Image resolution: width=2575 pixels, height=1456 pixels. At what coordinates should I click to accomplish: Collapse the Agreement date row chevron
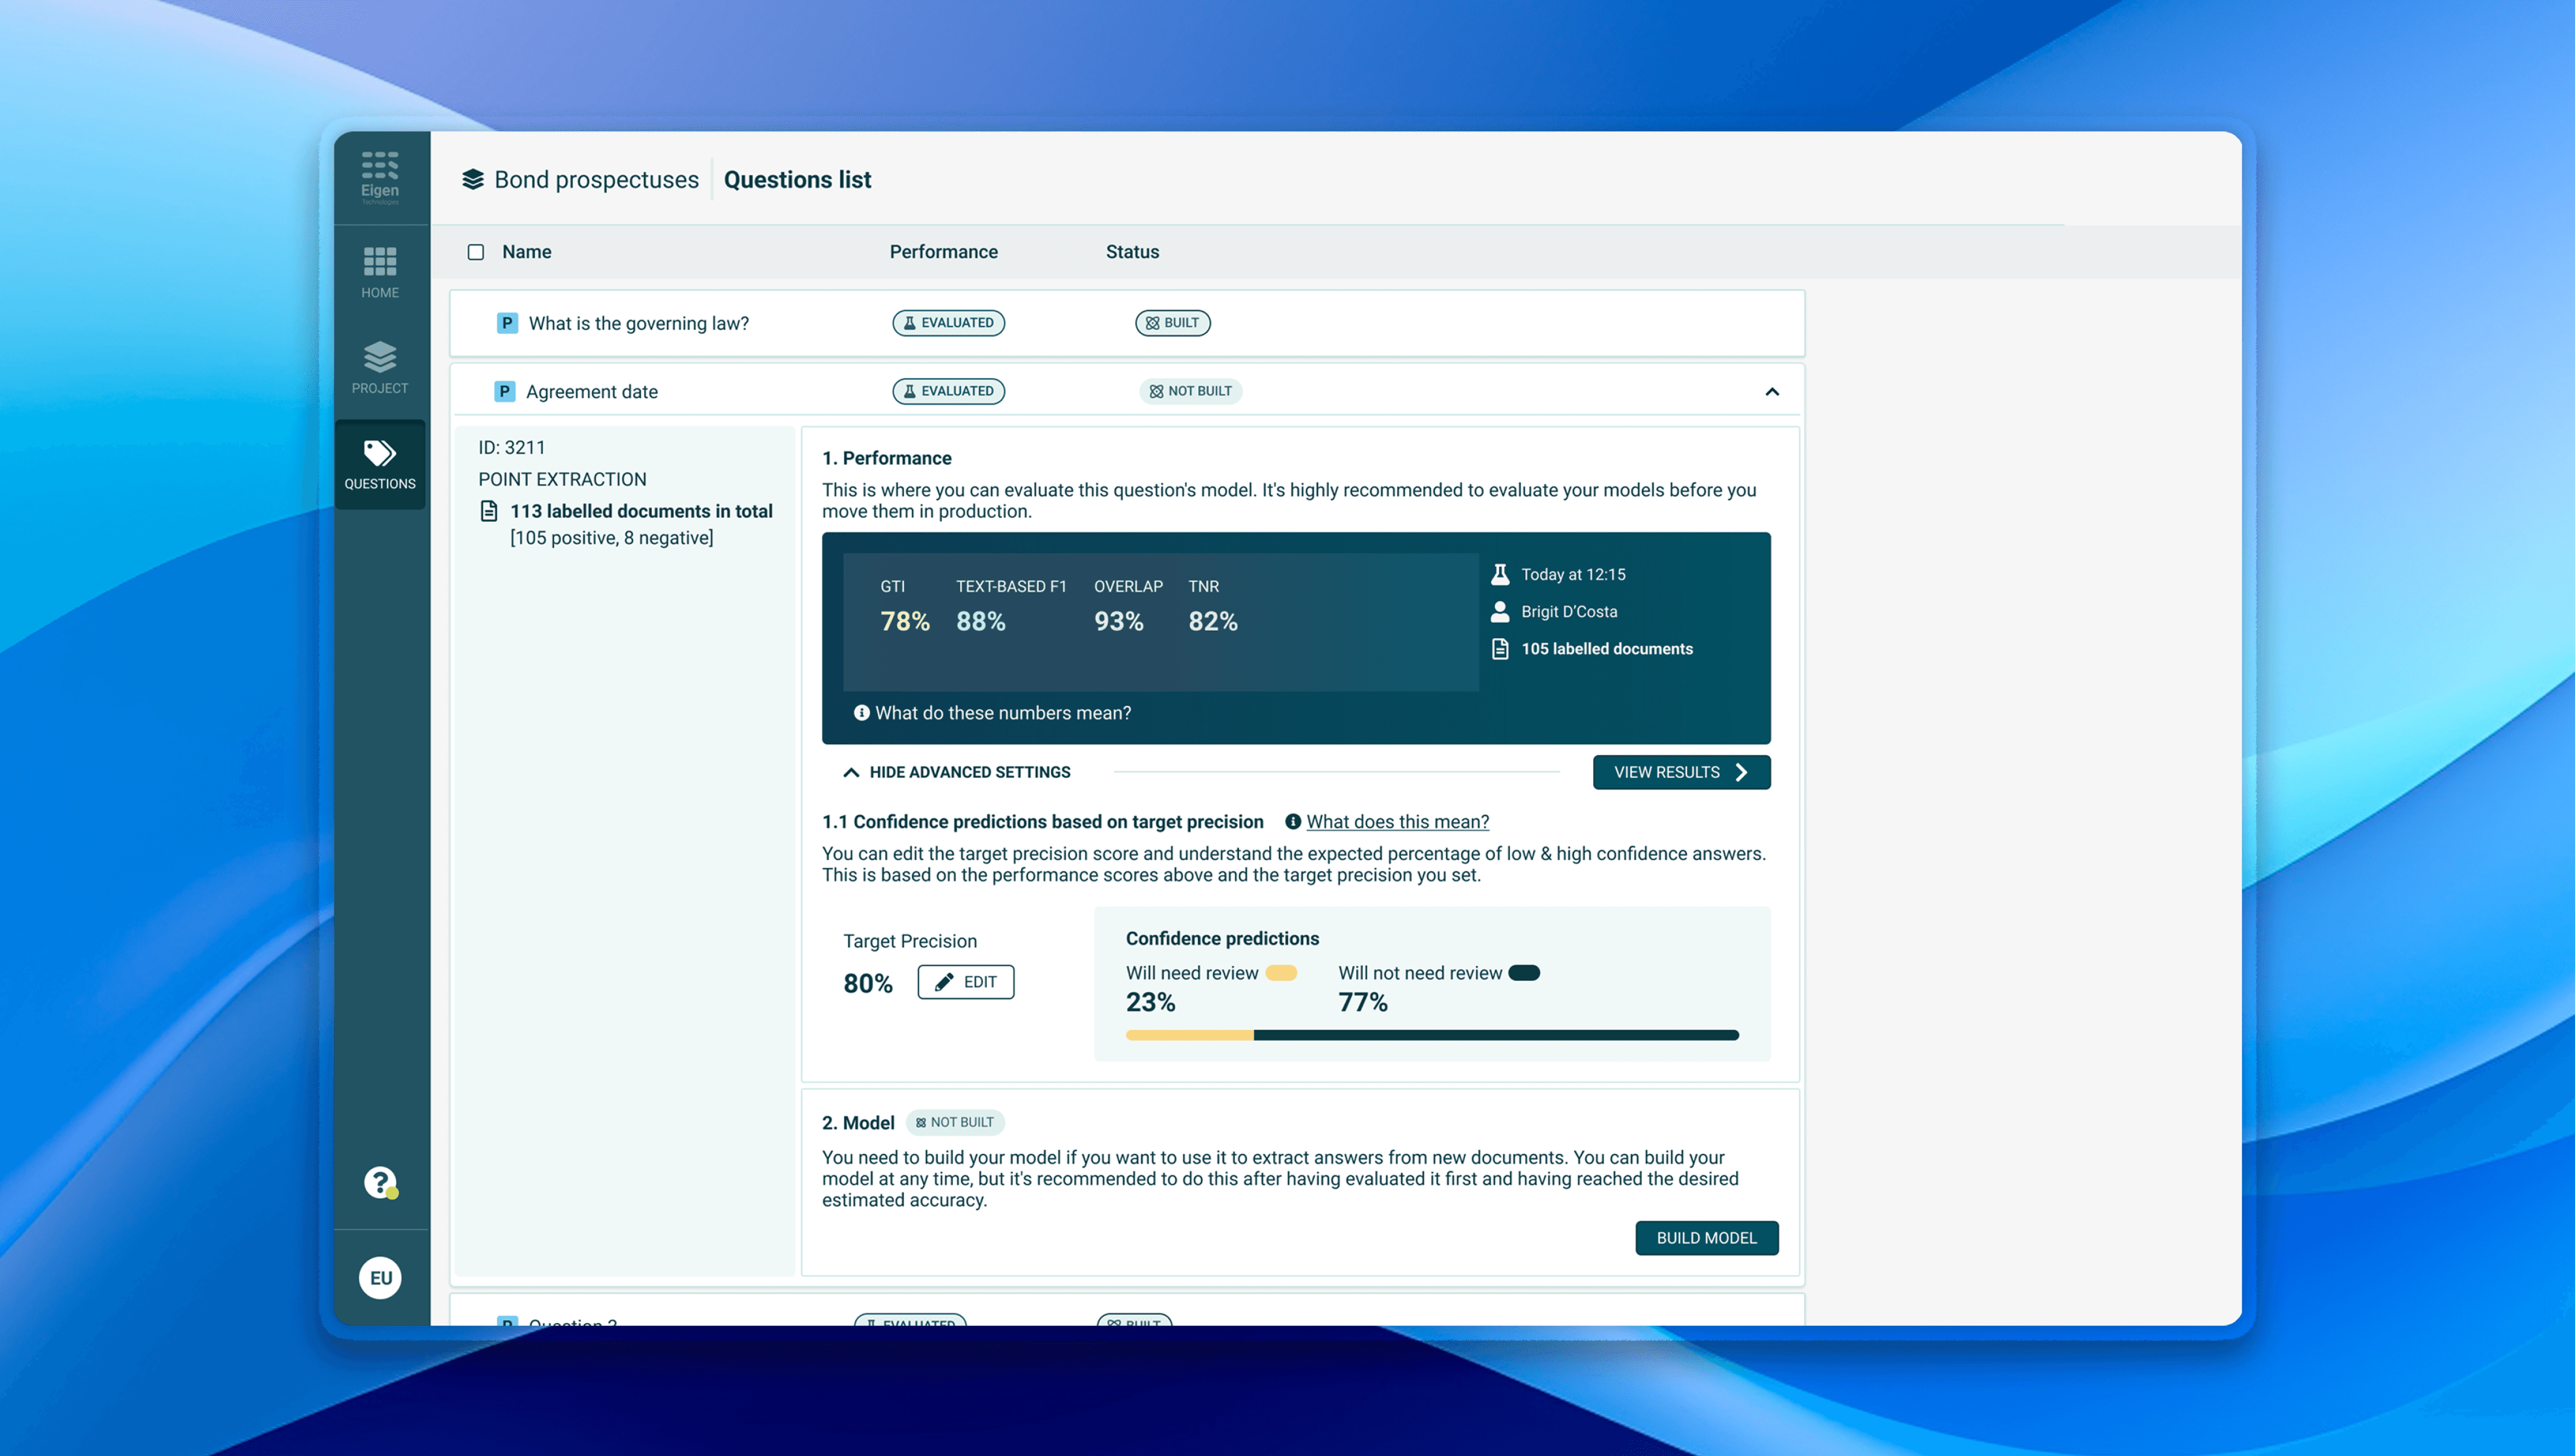[1772, 392]
